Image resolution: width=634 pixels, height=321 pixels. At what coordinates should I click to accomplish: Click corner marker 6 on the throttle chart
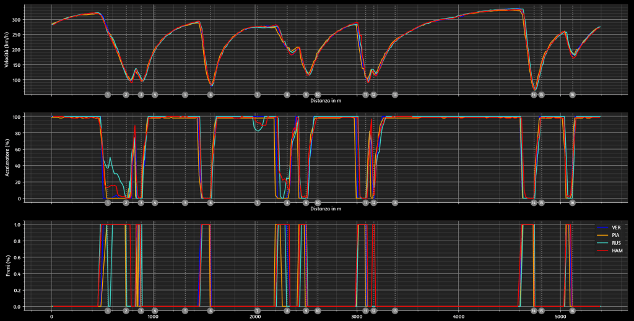pos(211,203)
